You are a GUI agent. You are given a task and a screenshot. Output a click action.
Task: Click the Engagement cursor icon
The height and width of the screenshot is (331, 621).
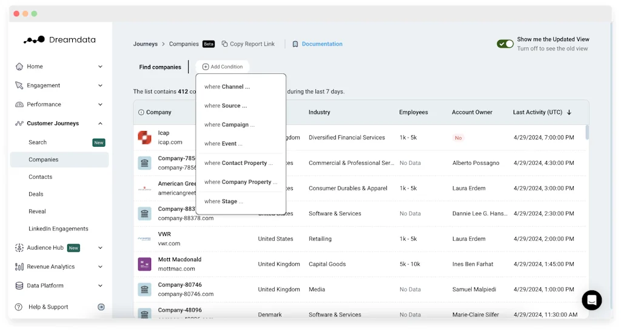(19, 85)
